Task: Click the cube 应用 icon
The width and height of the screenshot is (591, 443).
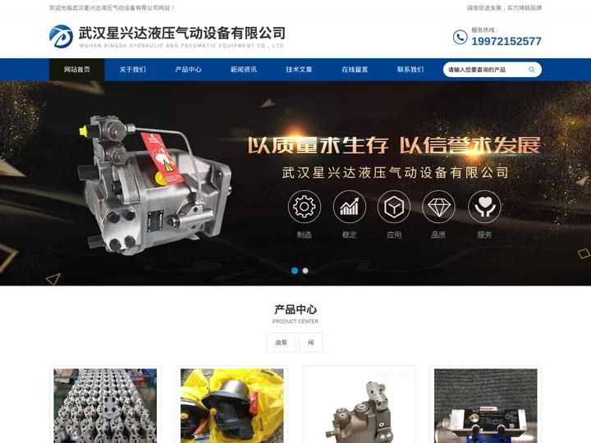Action: pyautogui.click(x=394, y=207)
